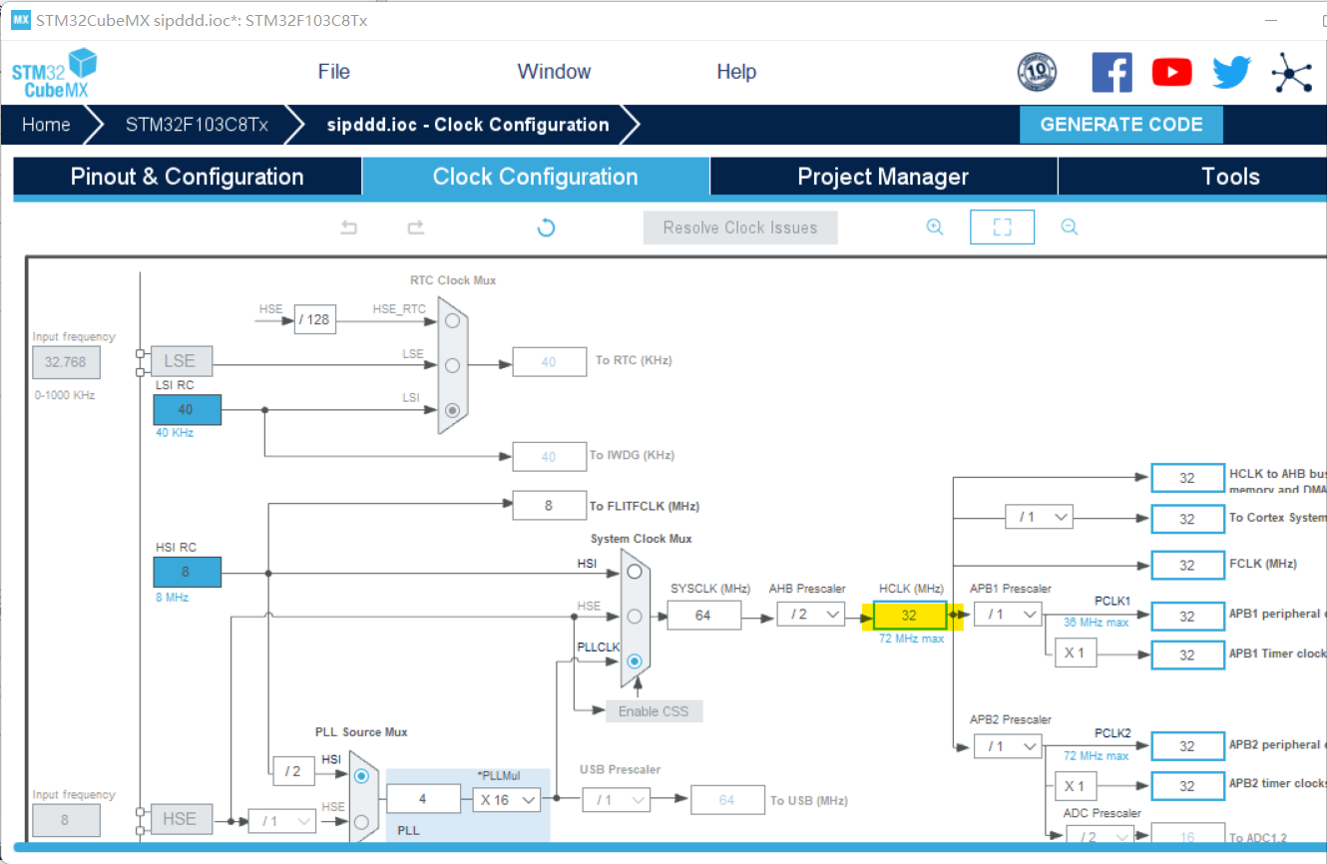Click the STM32CubeMX logo
Viewport: 1327px width, 864px height.
tap(54, 74)
